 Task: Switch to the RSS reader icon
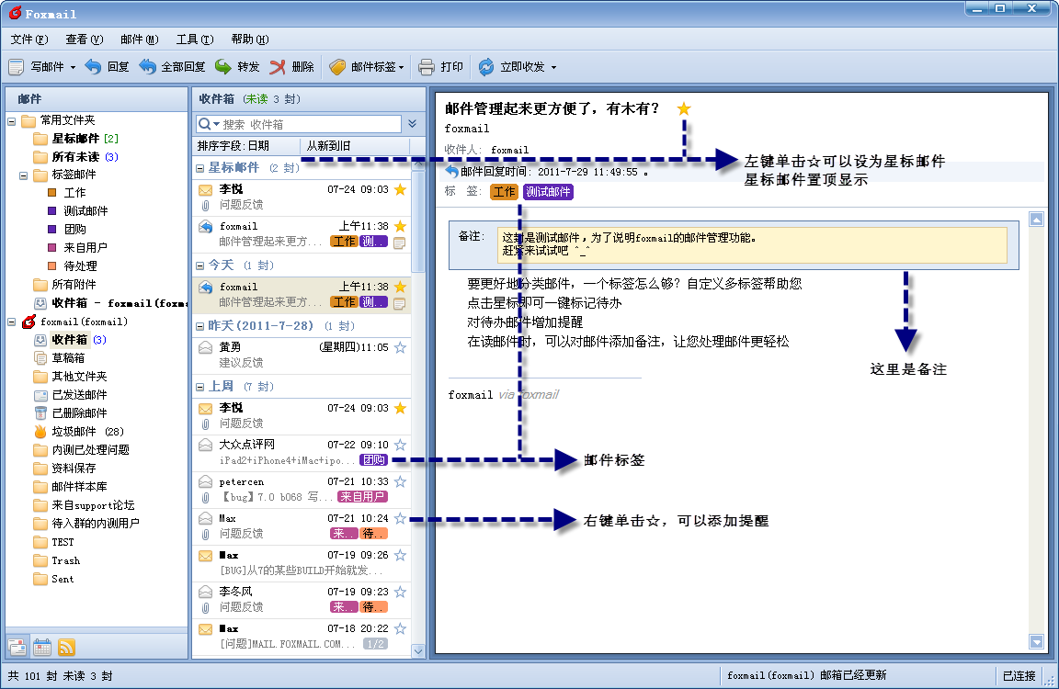click(65, 648)
